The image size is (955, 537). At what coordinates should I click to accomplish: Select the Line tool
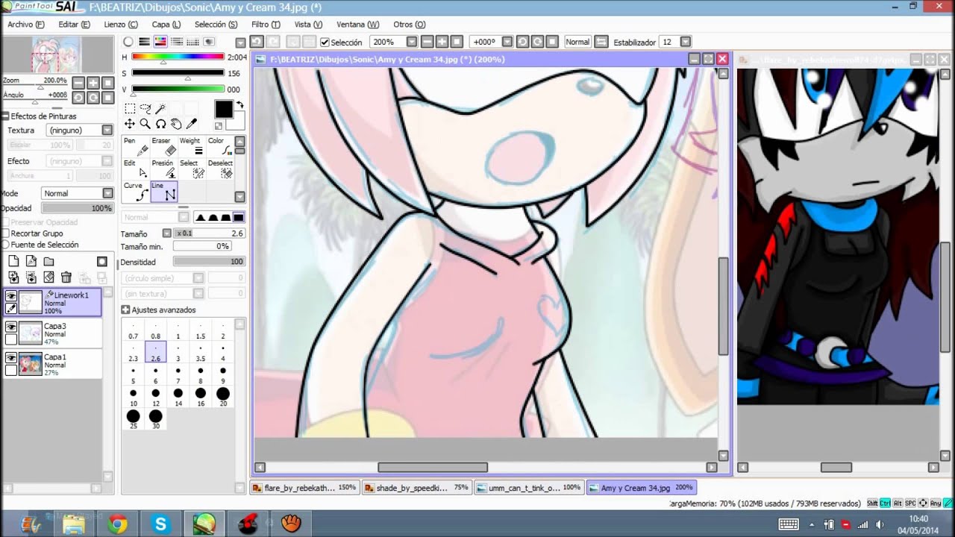point(164,192)
